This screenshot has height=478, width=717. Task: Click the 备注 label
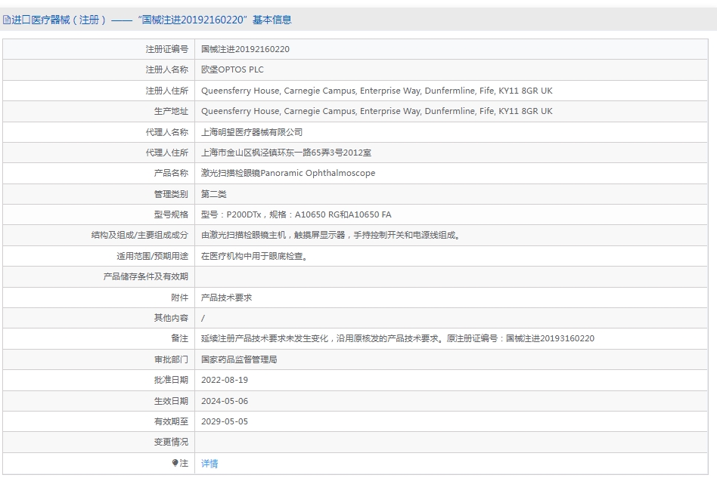point(180,338)
